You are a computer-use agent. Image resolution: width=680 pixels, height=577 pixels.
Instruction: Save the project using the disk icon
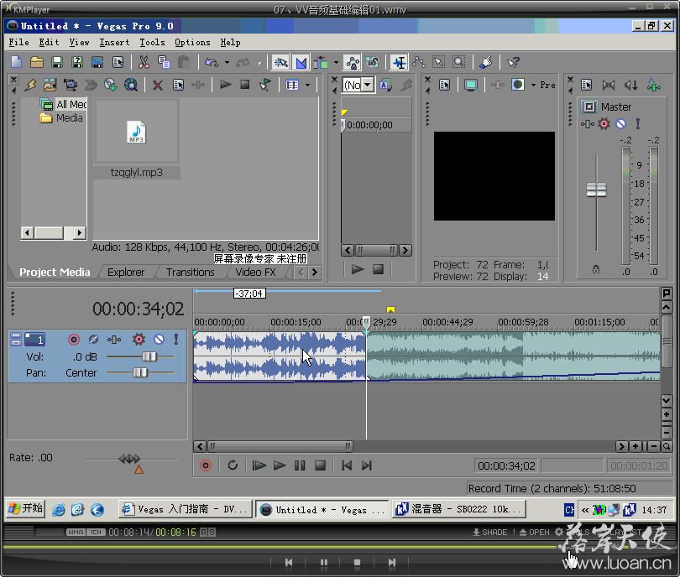(x=57, y=62)
